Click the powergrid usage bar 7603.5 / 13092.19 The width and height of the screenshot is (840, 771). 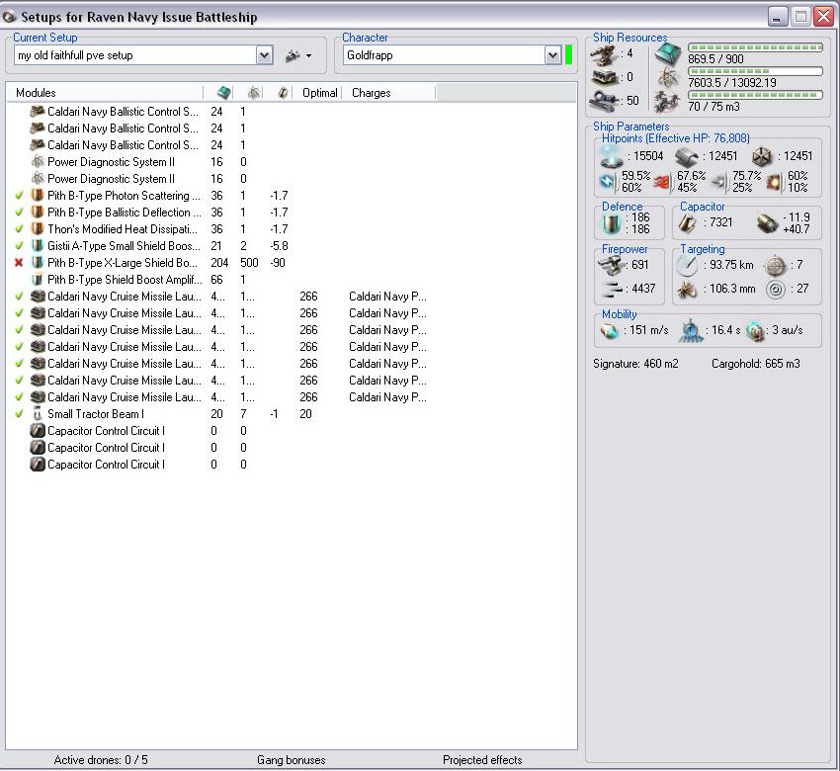tap(755, 71)
